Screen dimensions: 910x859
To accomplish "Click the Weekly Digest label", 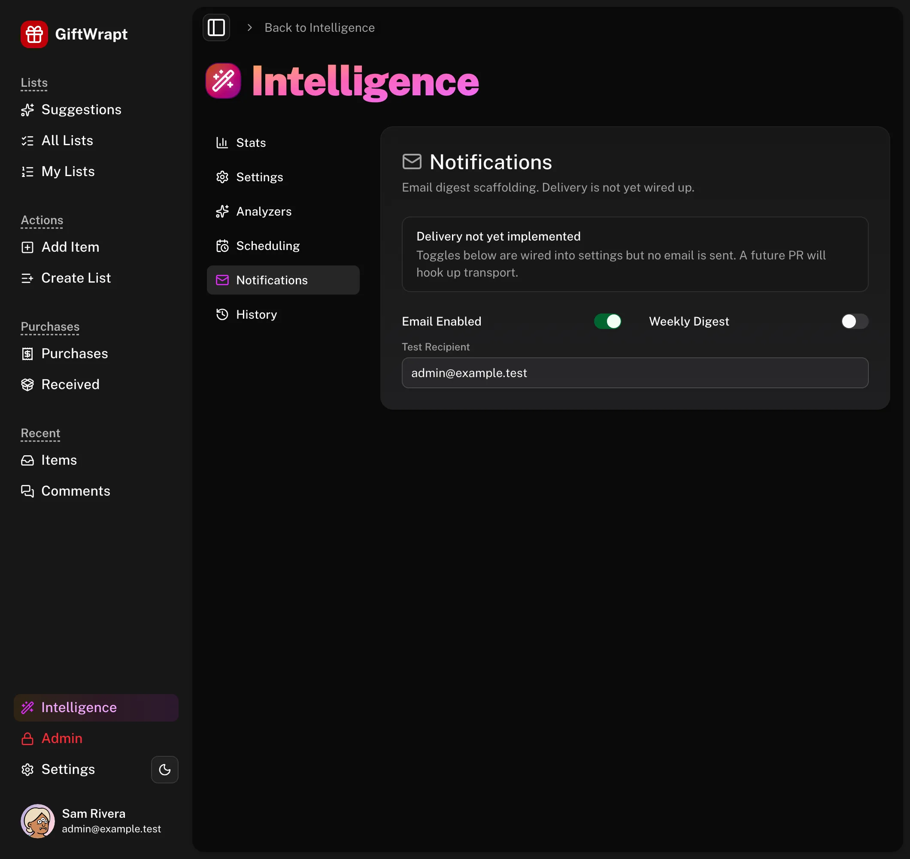I will click(x=689, y=321).
